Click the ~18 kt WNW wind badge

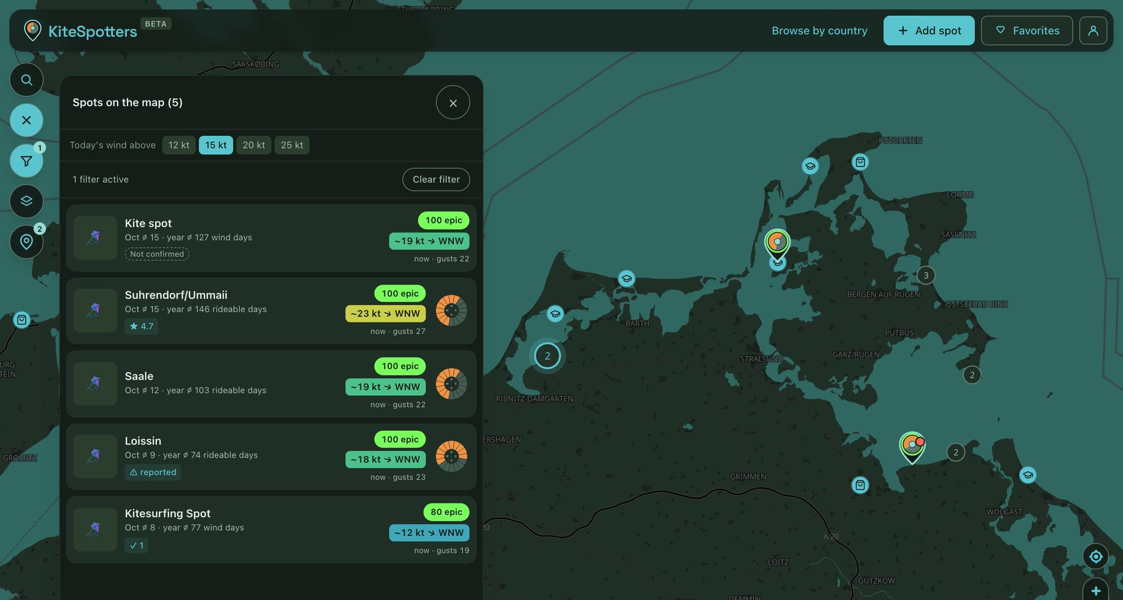pos(385,460)
